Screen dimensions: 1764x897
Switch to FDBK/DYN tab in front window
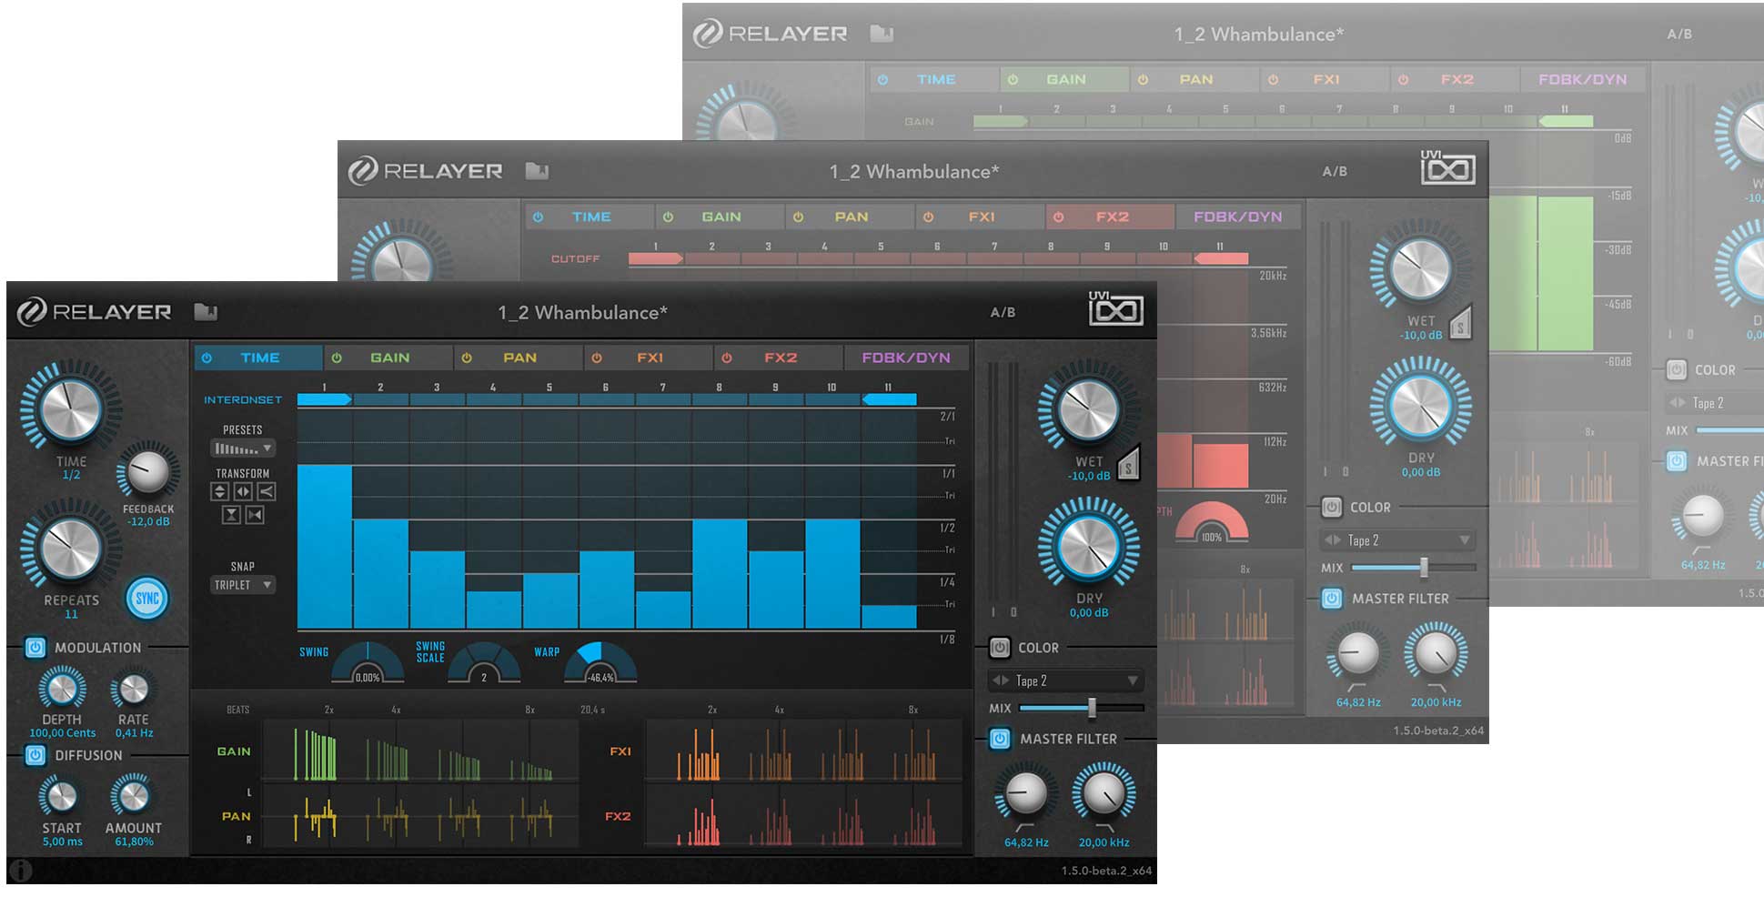906,358
